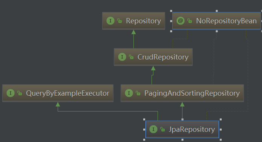262x142 pixels.
Task: Select the JpaRepository node label
Action: pos(192,130)
